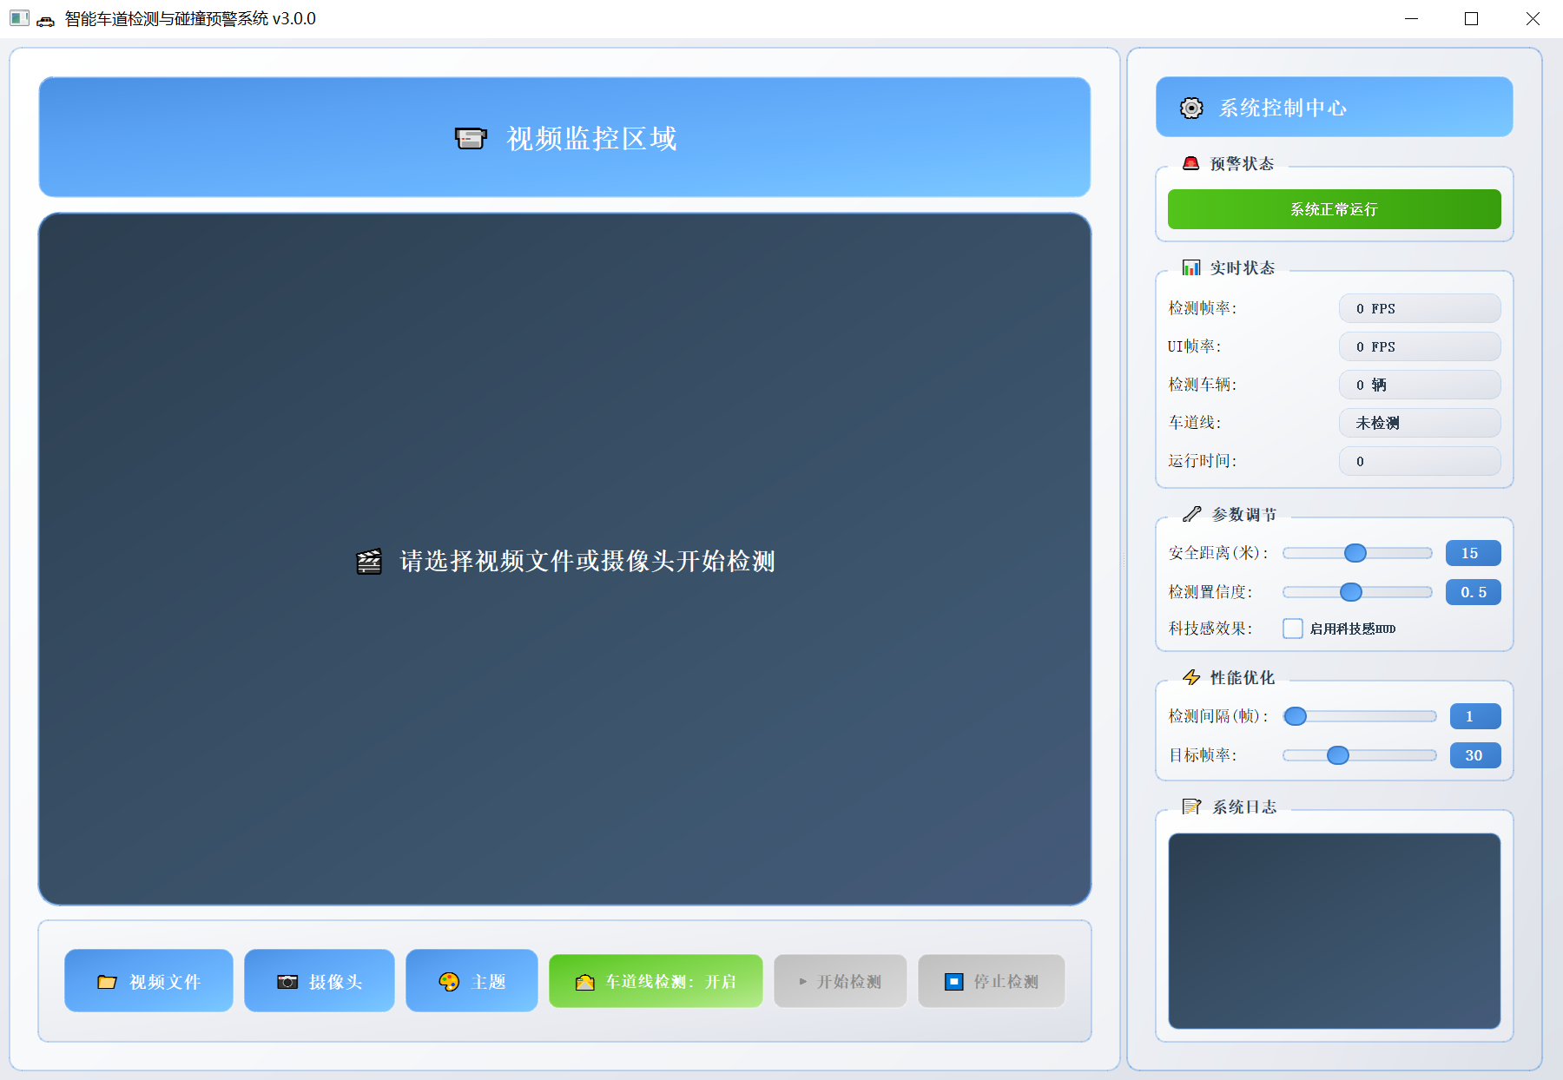Click the 科技感效果 label
1563x1080 pixels.
coord(1210,629)
